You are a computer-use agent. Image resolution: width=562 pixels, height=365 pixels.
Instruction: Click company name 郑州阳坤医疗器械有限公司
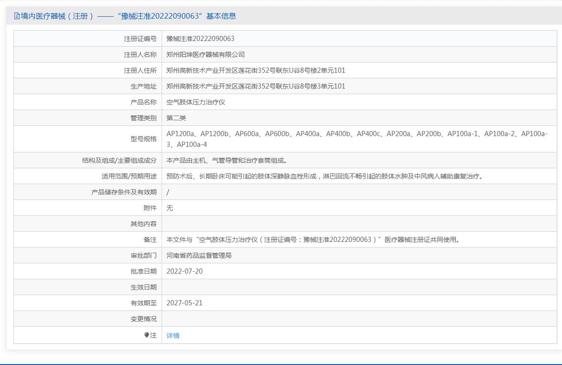pos(205,55)
